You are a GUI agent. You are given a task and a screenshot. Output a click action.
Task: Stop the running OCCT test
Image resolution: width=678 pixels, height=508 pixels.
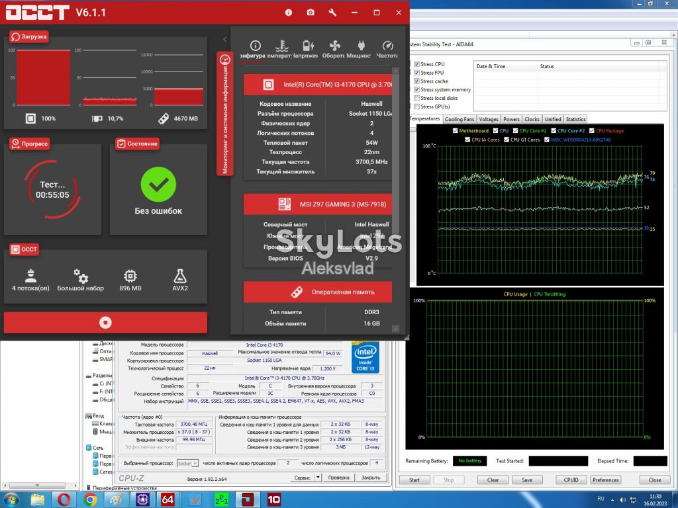coord(105,322)
